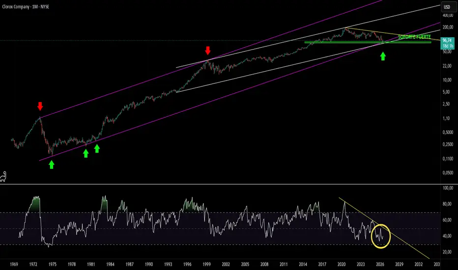Image resolution: width=458 pixels, height=270 pixels.
Task: Click the current price label 96,74
Action: [447, 41]
